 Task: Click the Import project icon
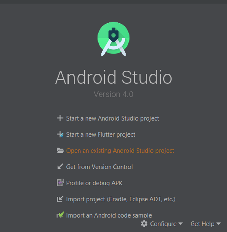[60, 199]
